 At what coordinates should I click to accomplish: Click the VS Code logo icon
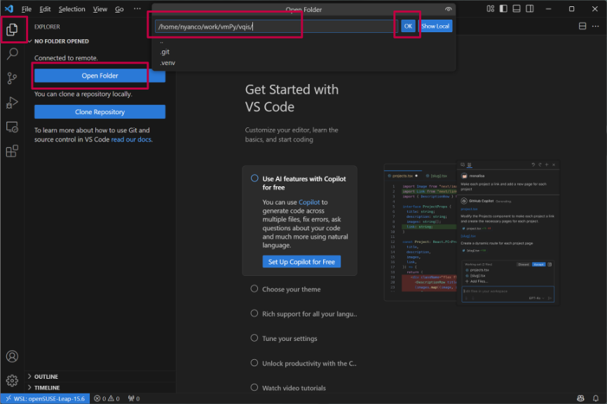[9, 8]
